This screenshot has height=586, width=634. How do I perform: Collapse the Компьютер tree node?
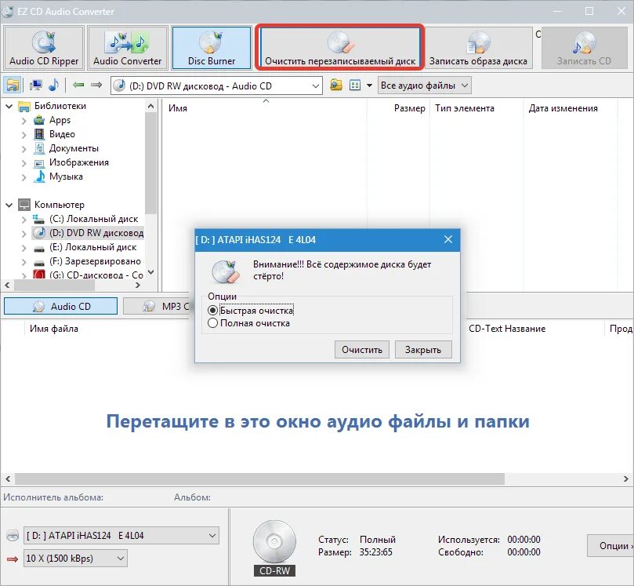[9, 206]
